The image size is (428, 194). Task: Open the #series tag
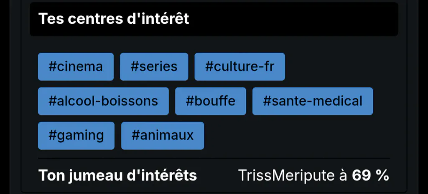154,66
